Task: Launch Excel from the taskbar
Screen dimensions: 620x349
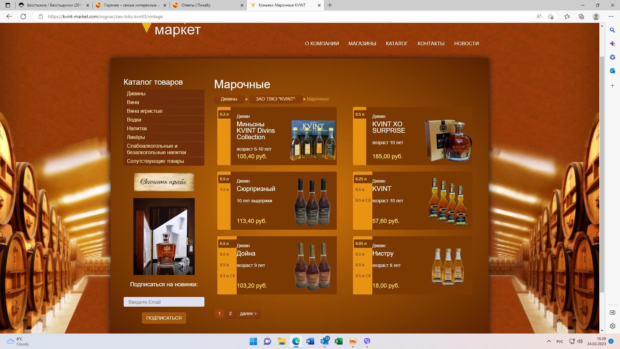Action: click(x=338, y=341)
